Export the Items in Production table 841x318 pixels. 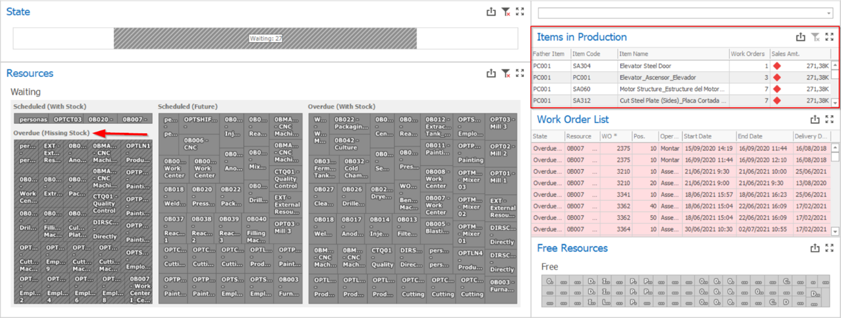click(x=800, y=37)
